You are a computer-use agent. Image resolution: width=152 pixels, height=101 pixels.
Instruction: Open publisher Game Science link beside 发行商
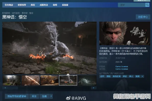pyautogui.click(x=122, y=69)
